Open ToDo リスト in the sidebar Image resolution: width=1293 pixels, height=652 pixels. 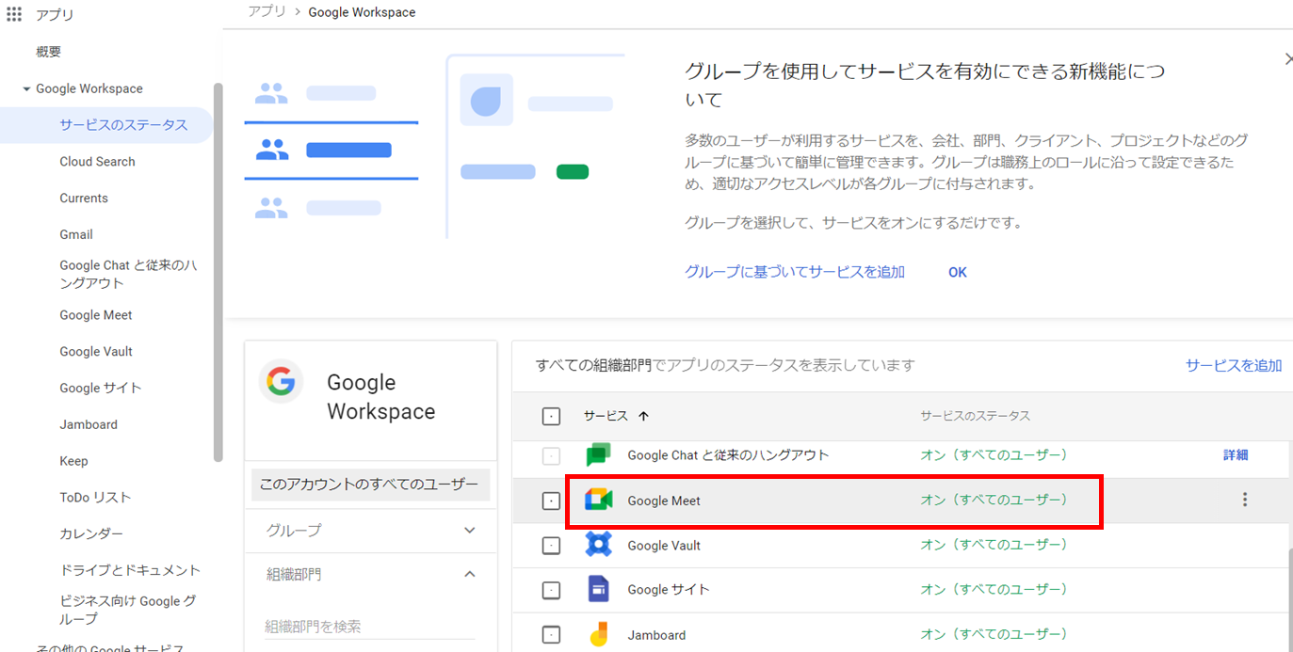point(95,498)
